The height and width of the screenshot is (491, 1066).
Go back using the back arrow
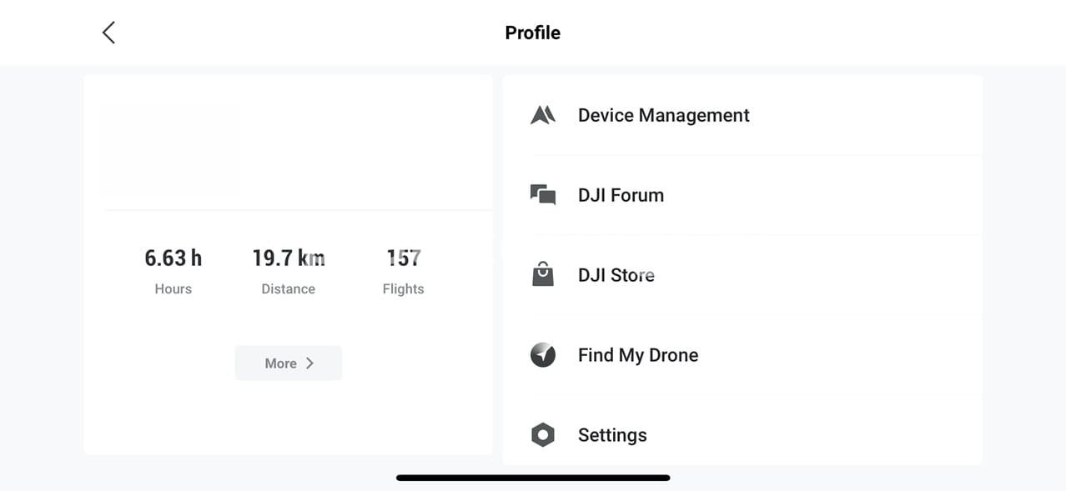click(108, 33)
